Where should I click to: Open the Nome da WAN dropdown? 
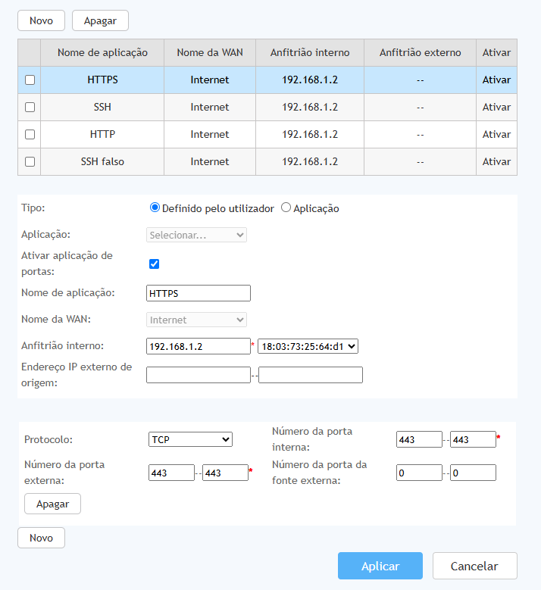196,320
